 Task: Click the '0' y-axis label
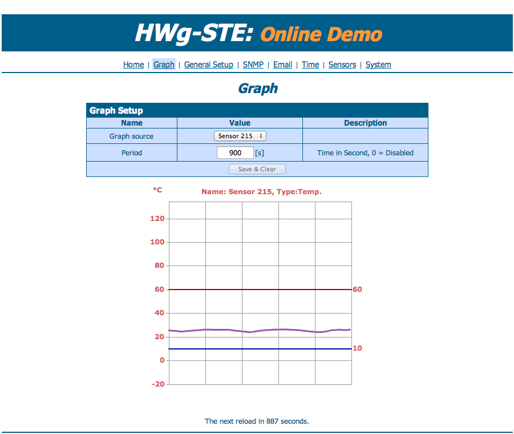point(162,360)
